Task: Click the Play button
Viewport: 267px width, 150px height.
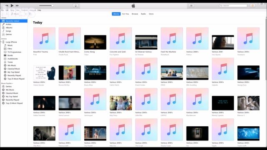Action: (x=12, y=5)
